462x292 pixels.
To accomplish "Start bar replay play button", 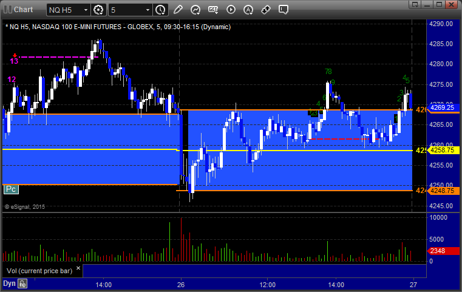I will (231, 10).
